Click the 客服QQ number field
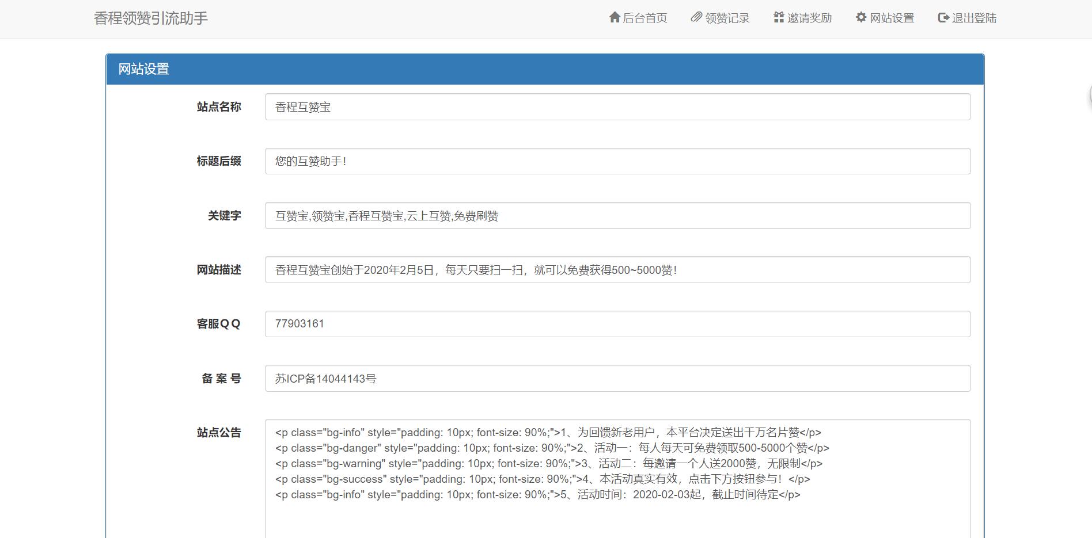The height and width of the screenshot is (538, 1092). point(616,323)
